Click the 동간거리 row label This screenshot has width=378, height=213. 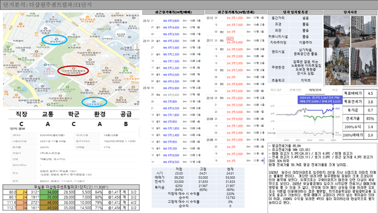click(x=278, y=18)
